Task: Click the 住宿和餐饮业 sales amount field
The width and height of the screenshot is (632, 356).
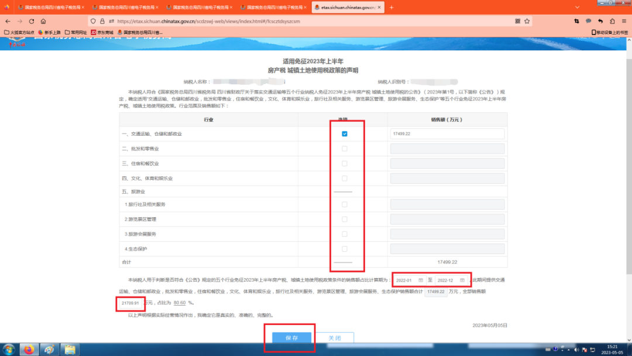Action: 447,164
